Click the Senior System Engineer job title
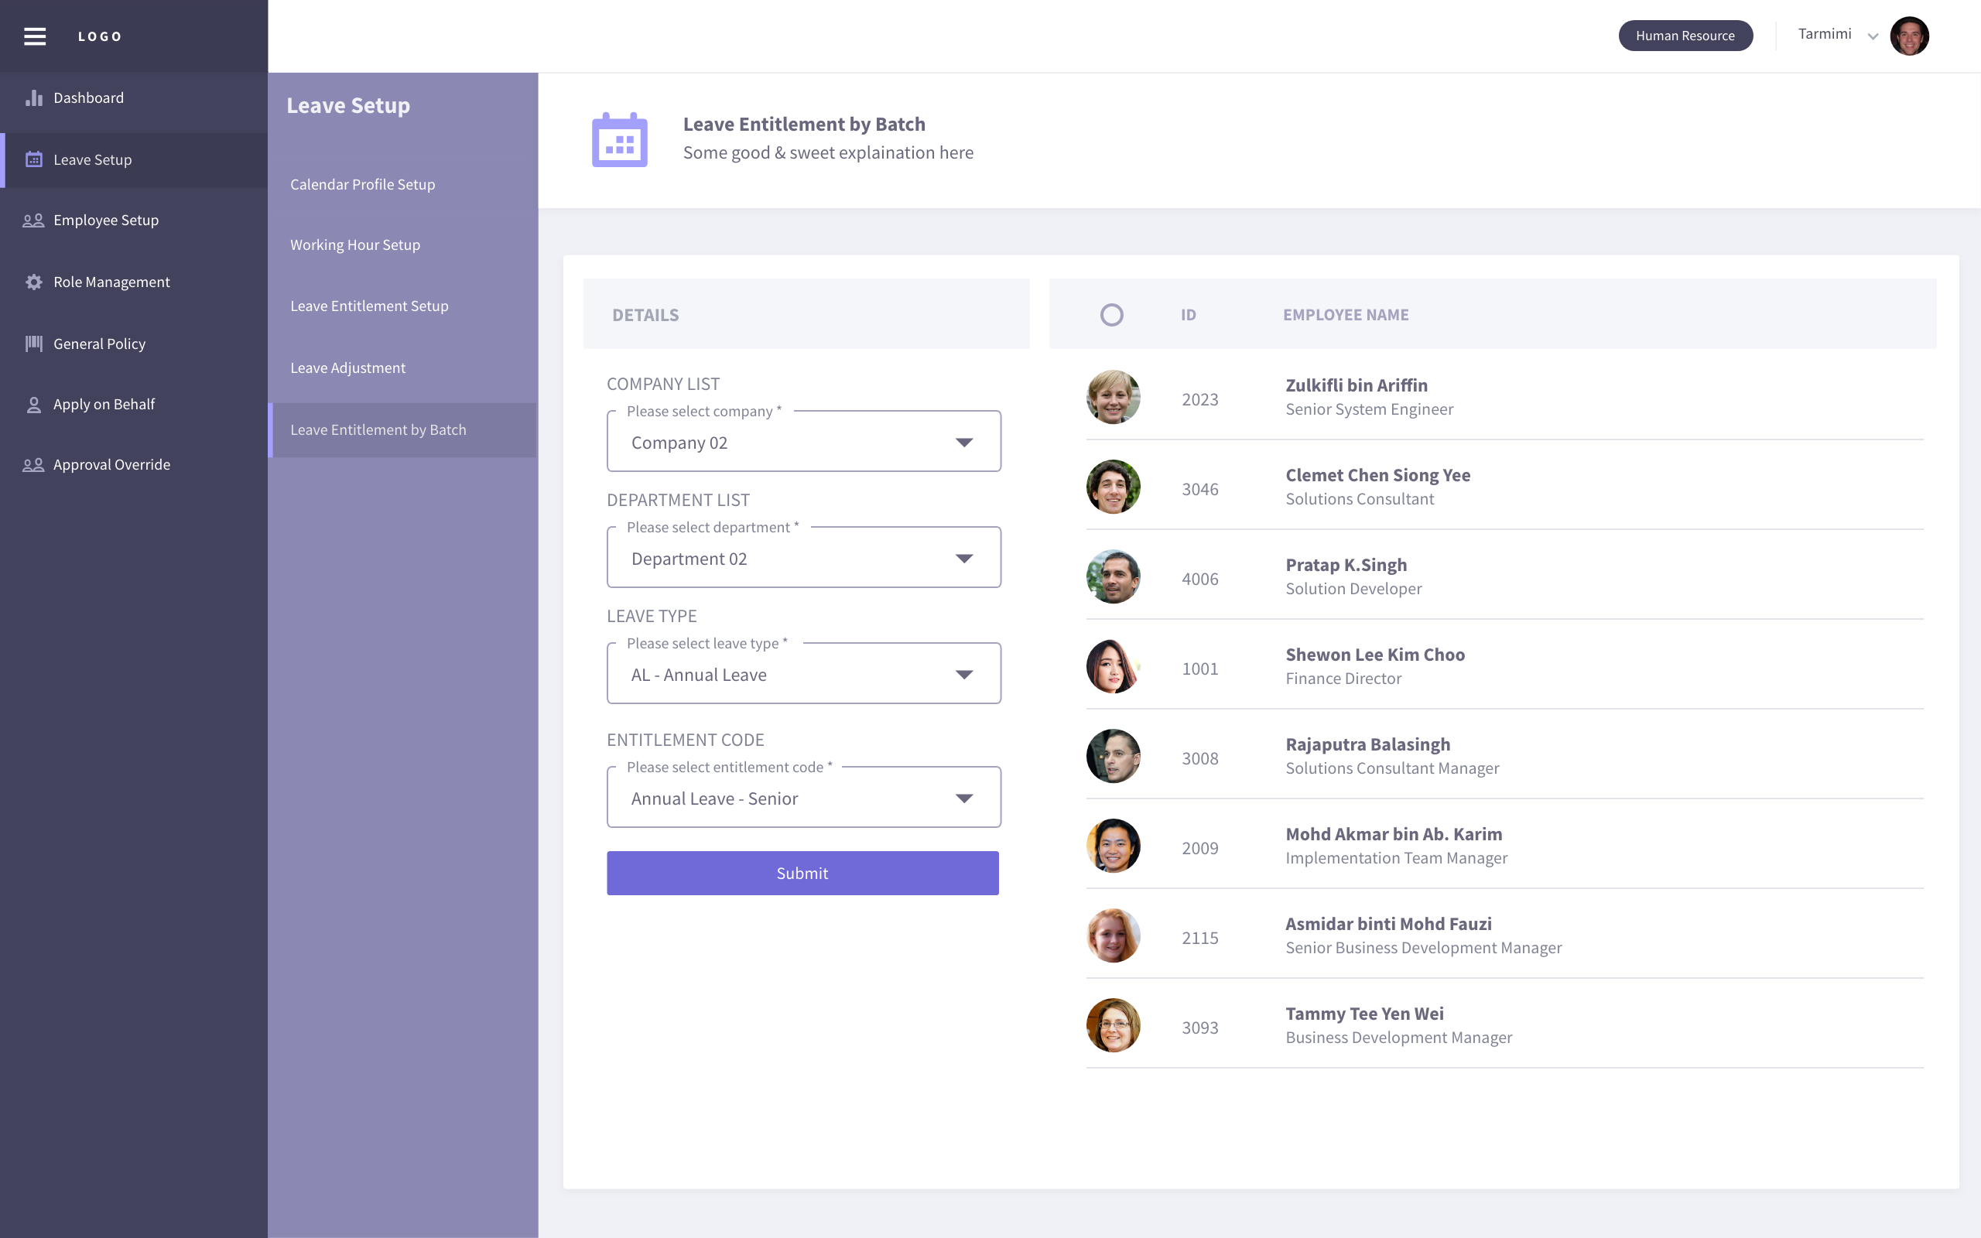 [x=1370, y=409]
